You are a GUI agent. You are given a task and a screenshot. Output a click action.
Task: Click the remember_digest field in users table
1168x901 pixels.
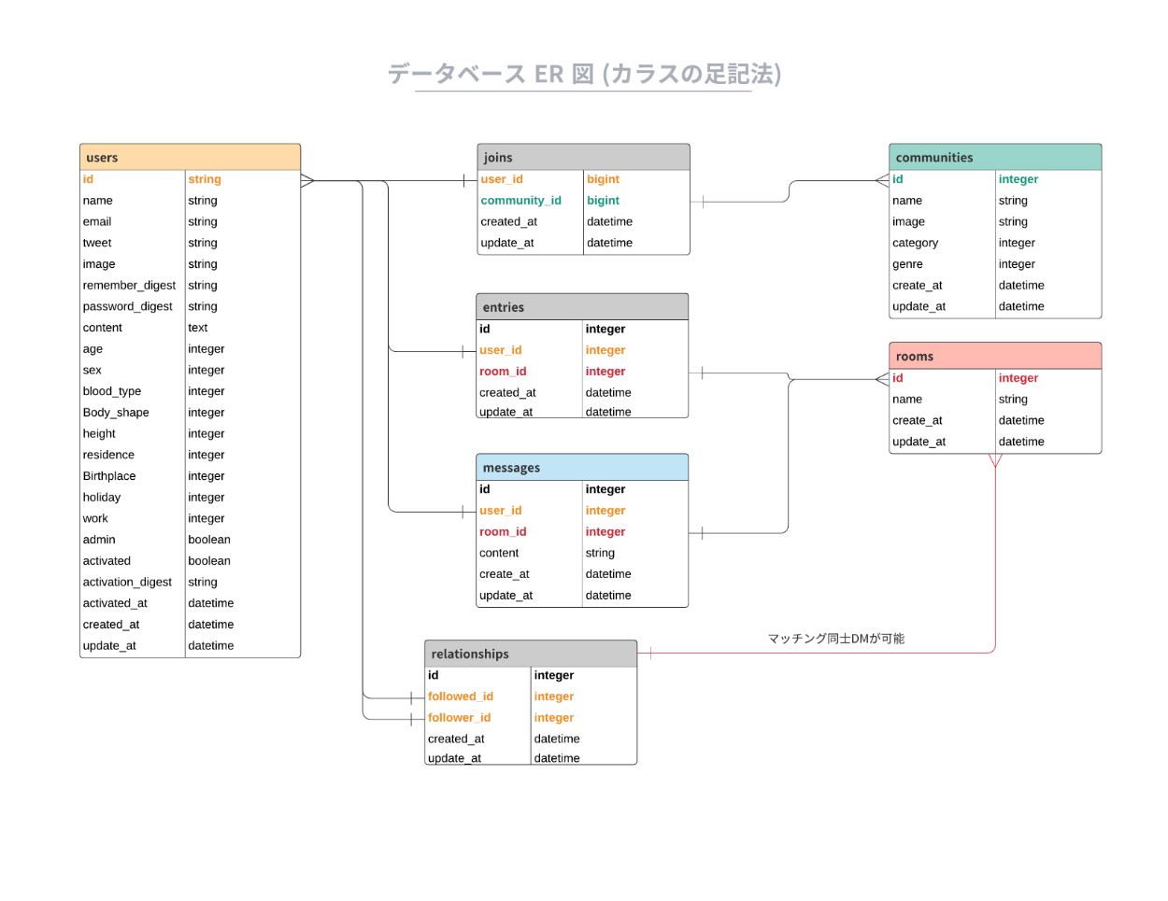[x=129, y=286]
